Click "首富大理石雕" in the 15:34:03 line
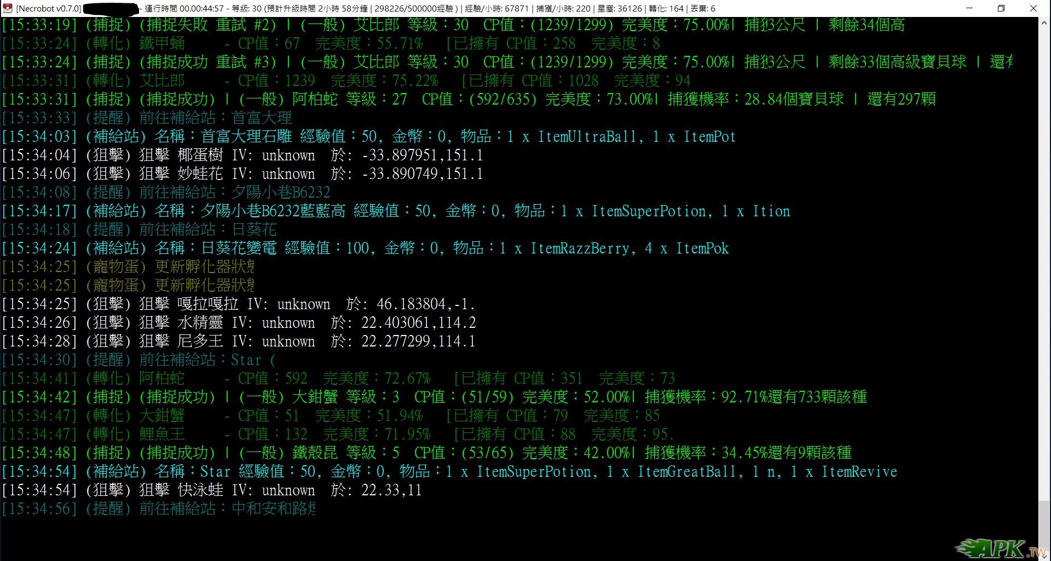 tap(246, 137)
